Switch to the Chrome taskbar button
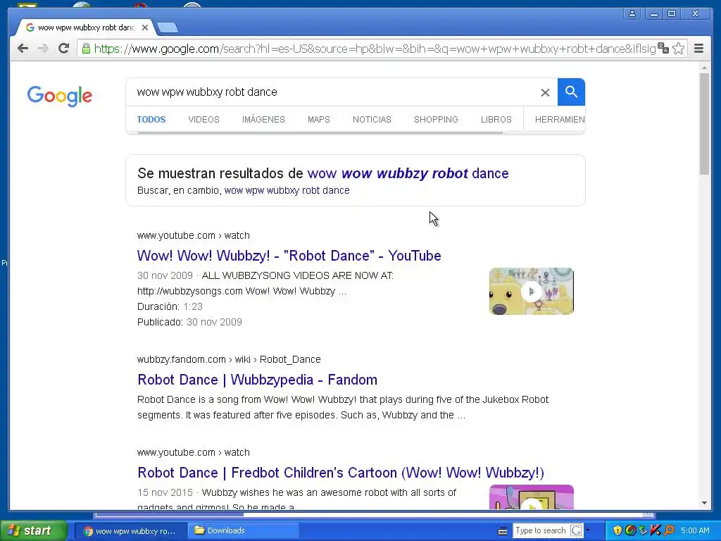 coord(130,531)
